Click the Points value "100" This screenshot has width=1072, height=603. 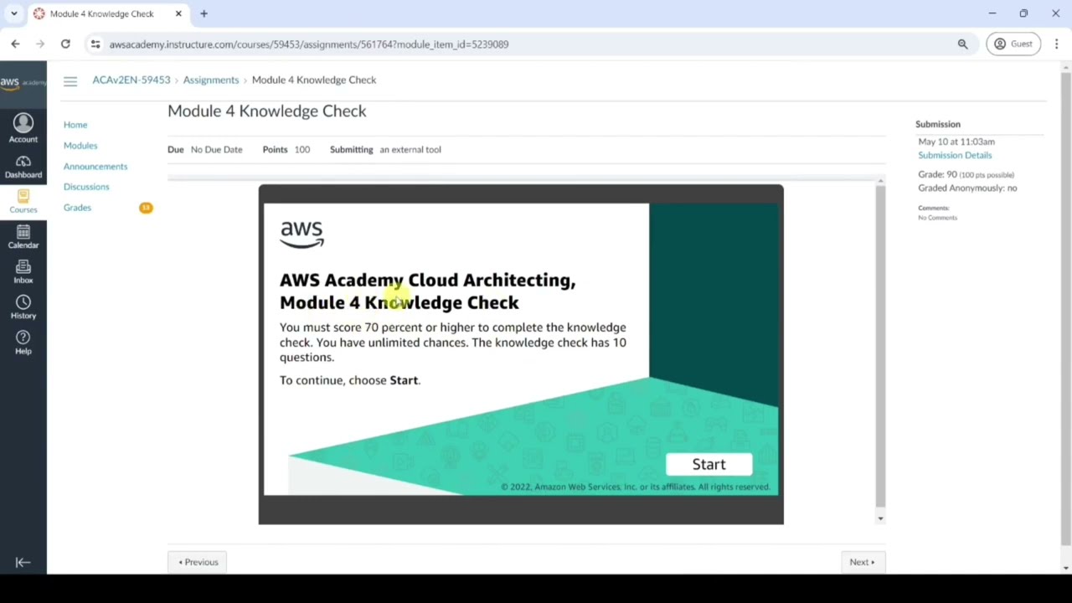[x=302, y=149]
